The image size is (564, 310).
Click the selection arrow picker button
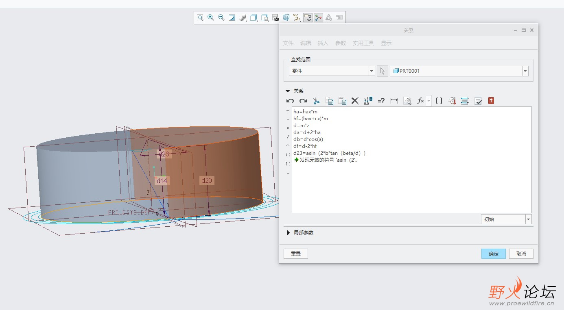click(382, 71)
